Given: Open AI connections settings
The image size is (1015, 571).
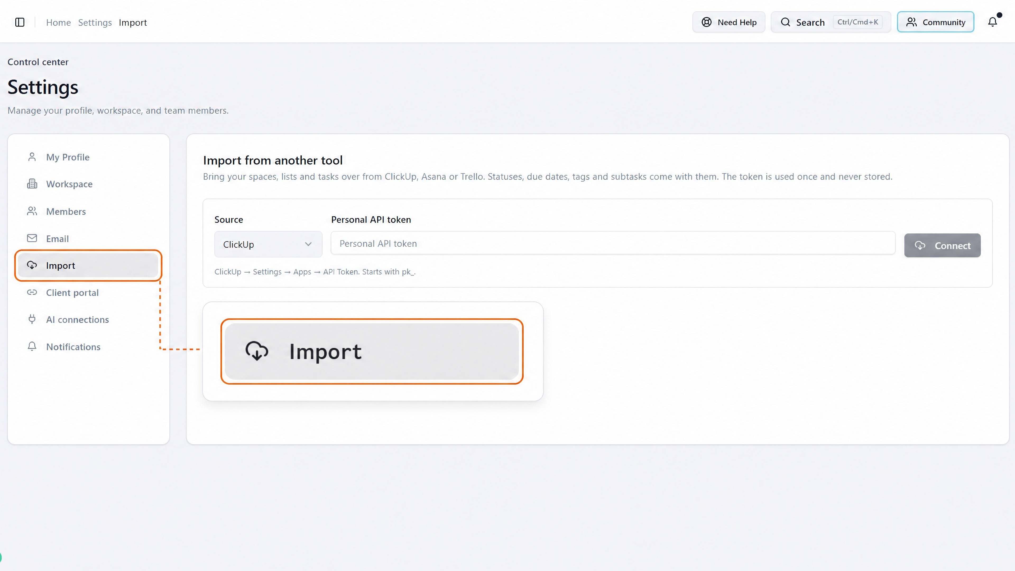Looking at the screenshot, I should pos(88,320).
